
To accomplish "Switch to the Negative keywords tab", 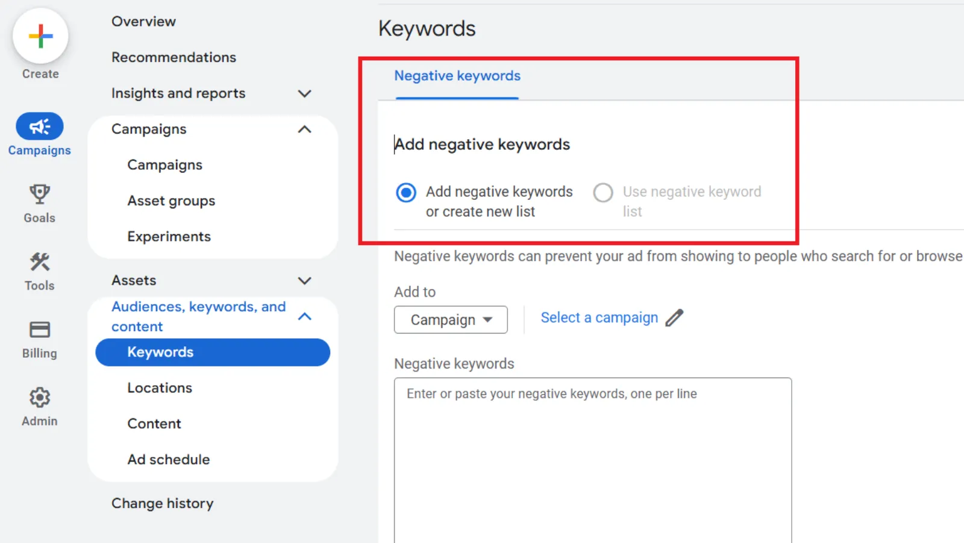I will point(457,76).
